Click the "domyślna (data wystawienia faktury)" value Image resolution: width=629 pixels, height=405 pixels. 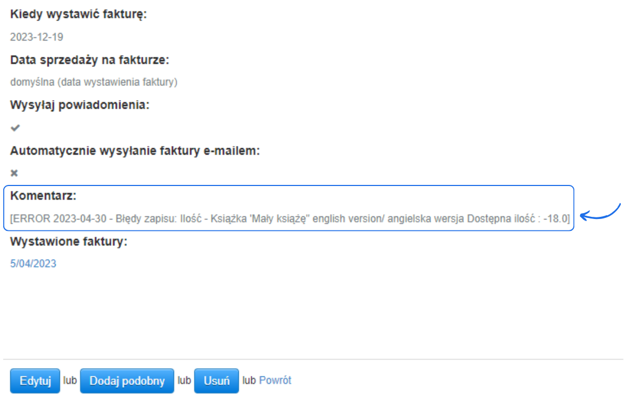click(x=93, y=82)
